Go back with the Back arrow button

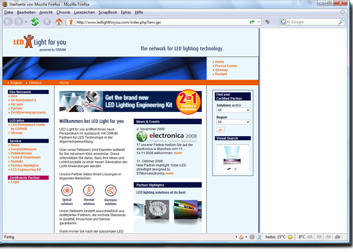pos(8,22)
